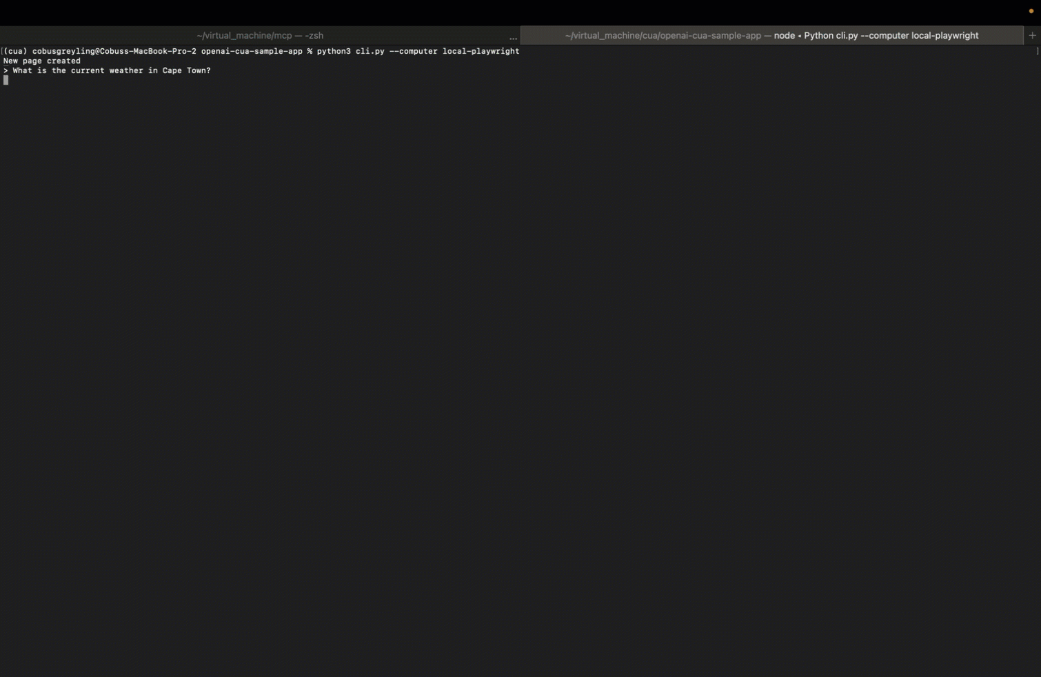Screen dimensions: 1041x677
Task: Click the 'New page created' output line
Action: pos(42,61)
